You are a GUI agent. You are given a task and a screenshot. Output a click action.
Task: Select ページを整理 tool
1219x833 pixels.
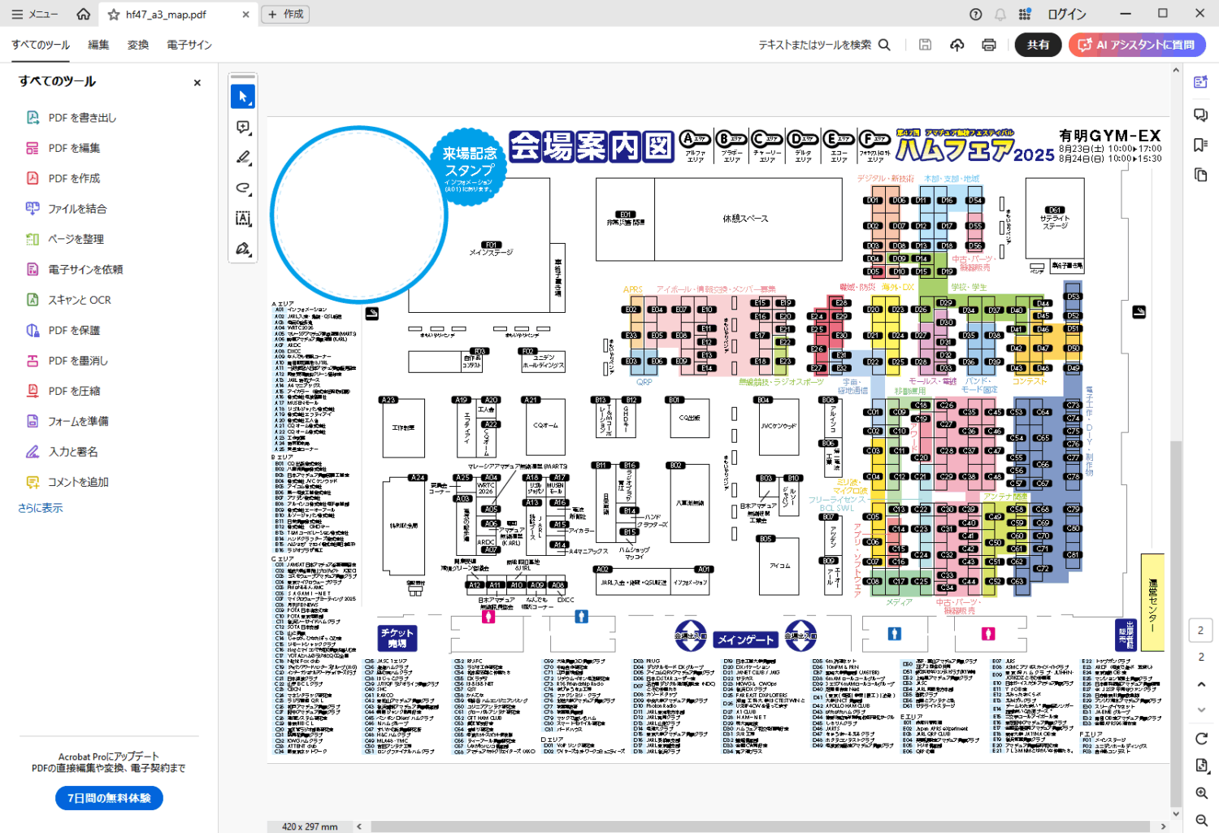[x=76, y=239]
